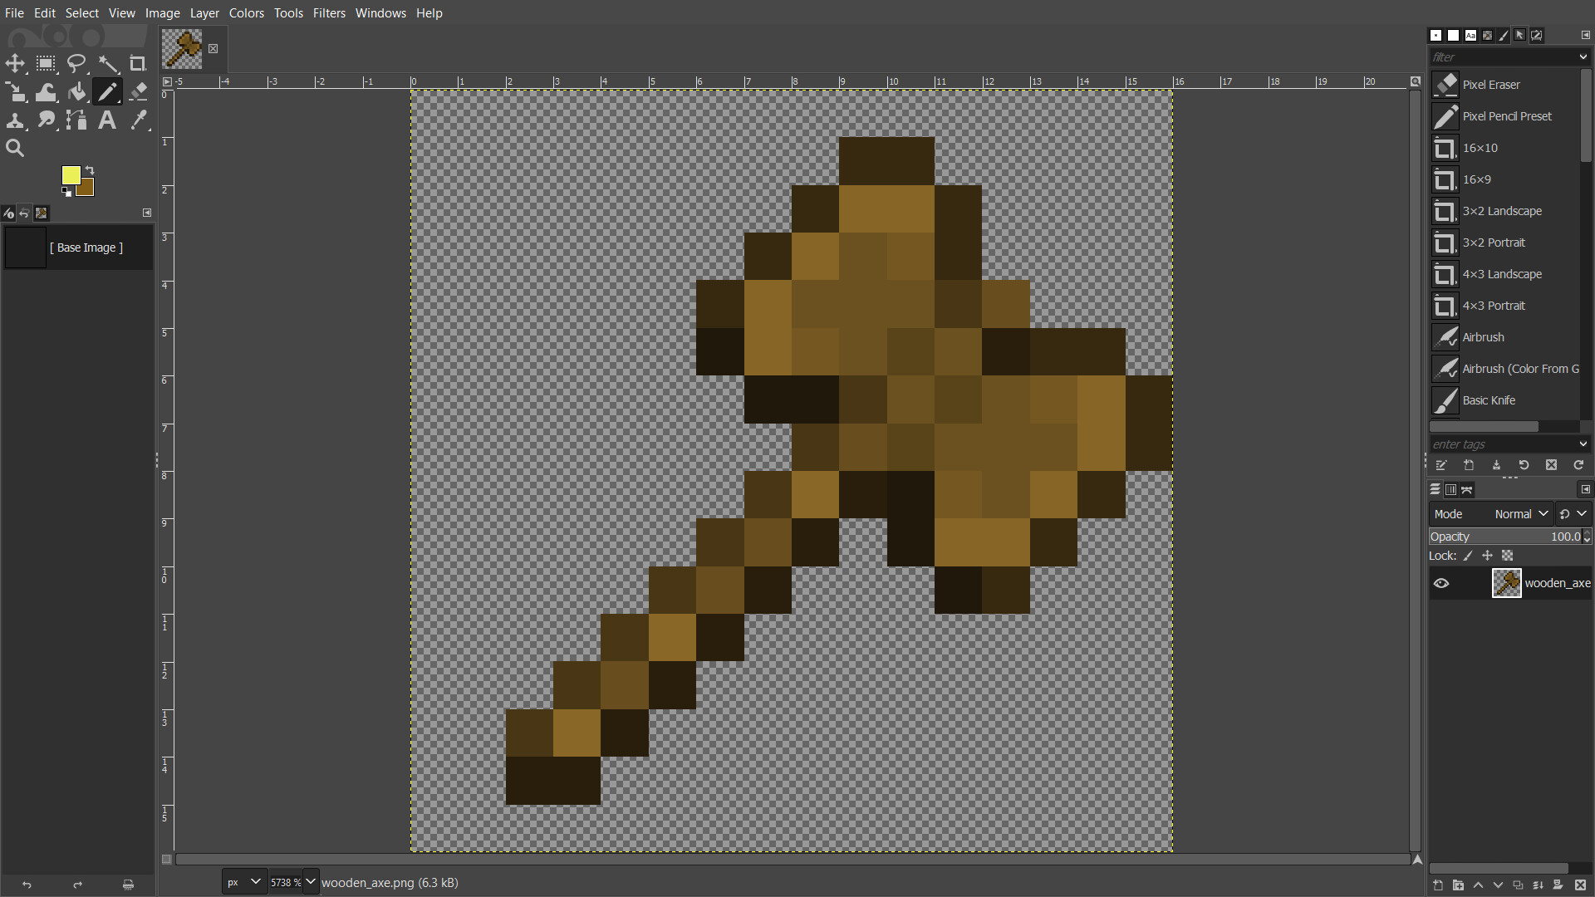
Task: Open the Colors menu
Action: pyautogui.click(x=246, y=13)
